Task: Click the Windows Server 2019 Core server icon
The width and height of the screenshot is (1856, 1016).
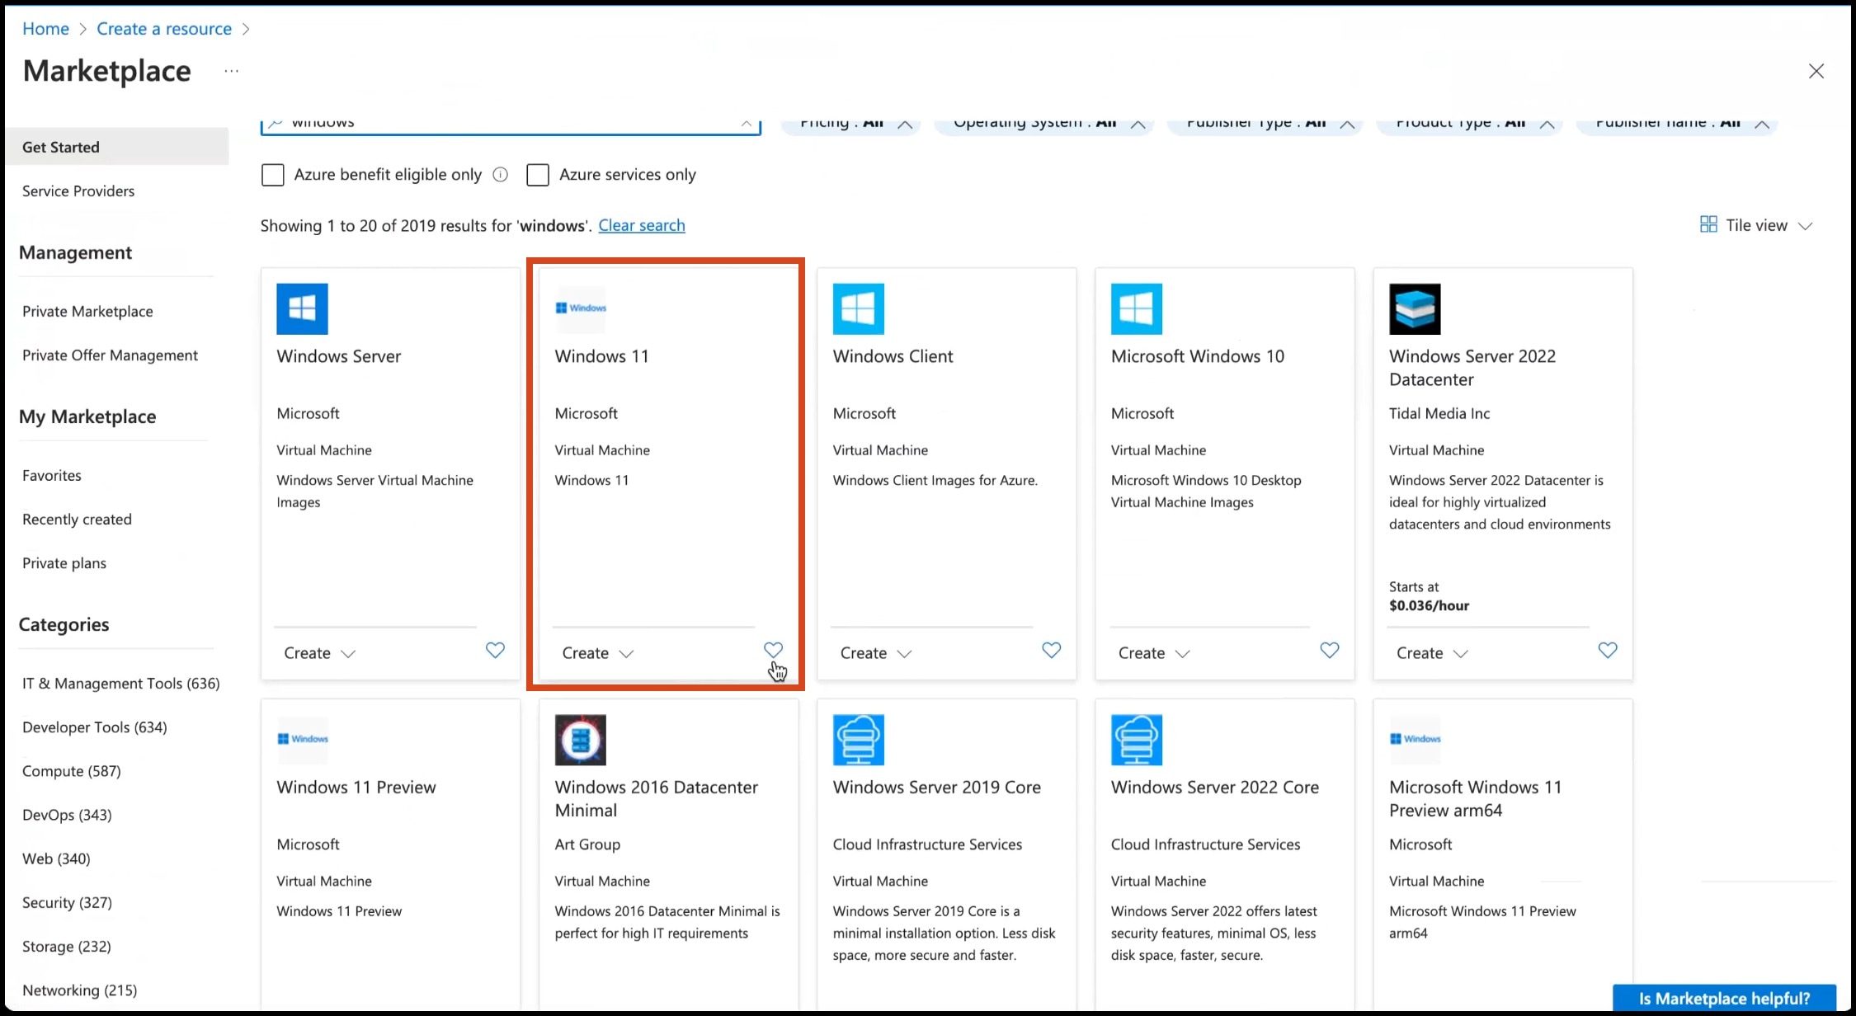Action: [858, 740]
